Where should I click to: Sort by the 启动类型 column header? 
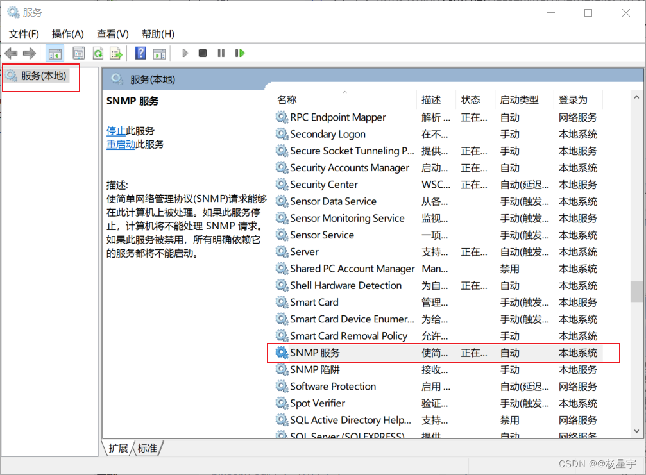click(519, 99)
